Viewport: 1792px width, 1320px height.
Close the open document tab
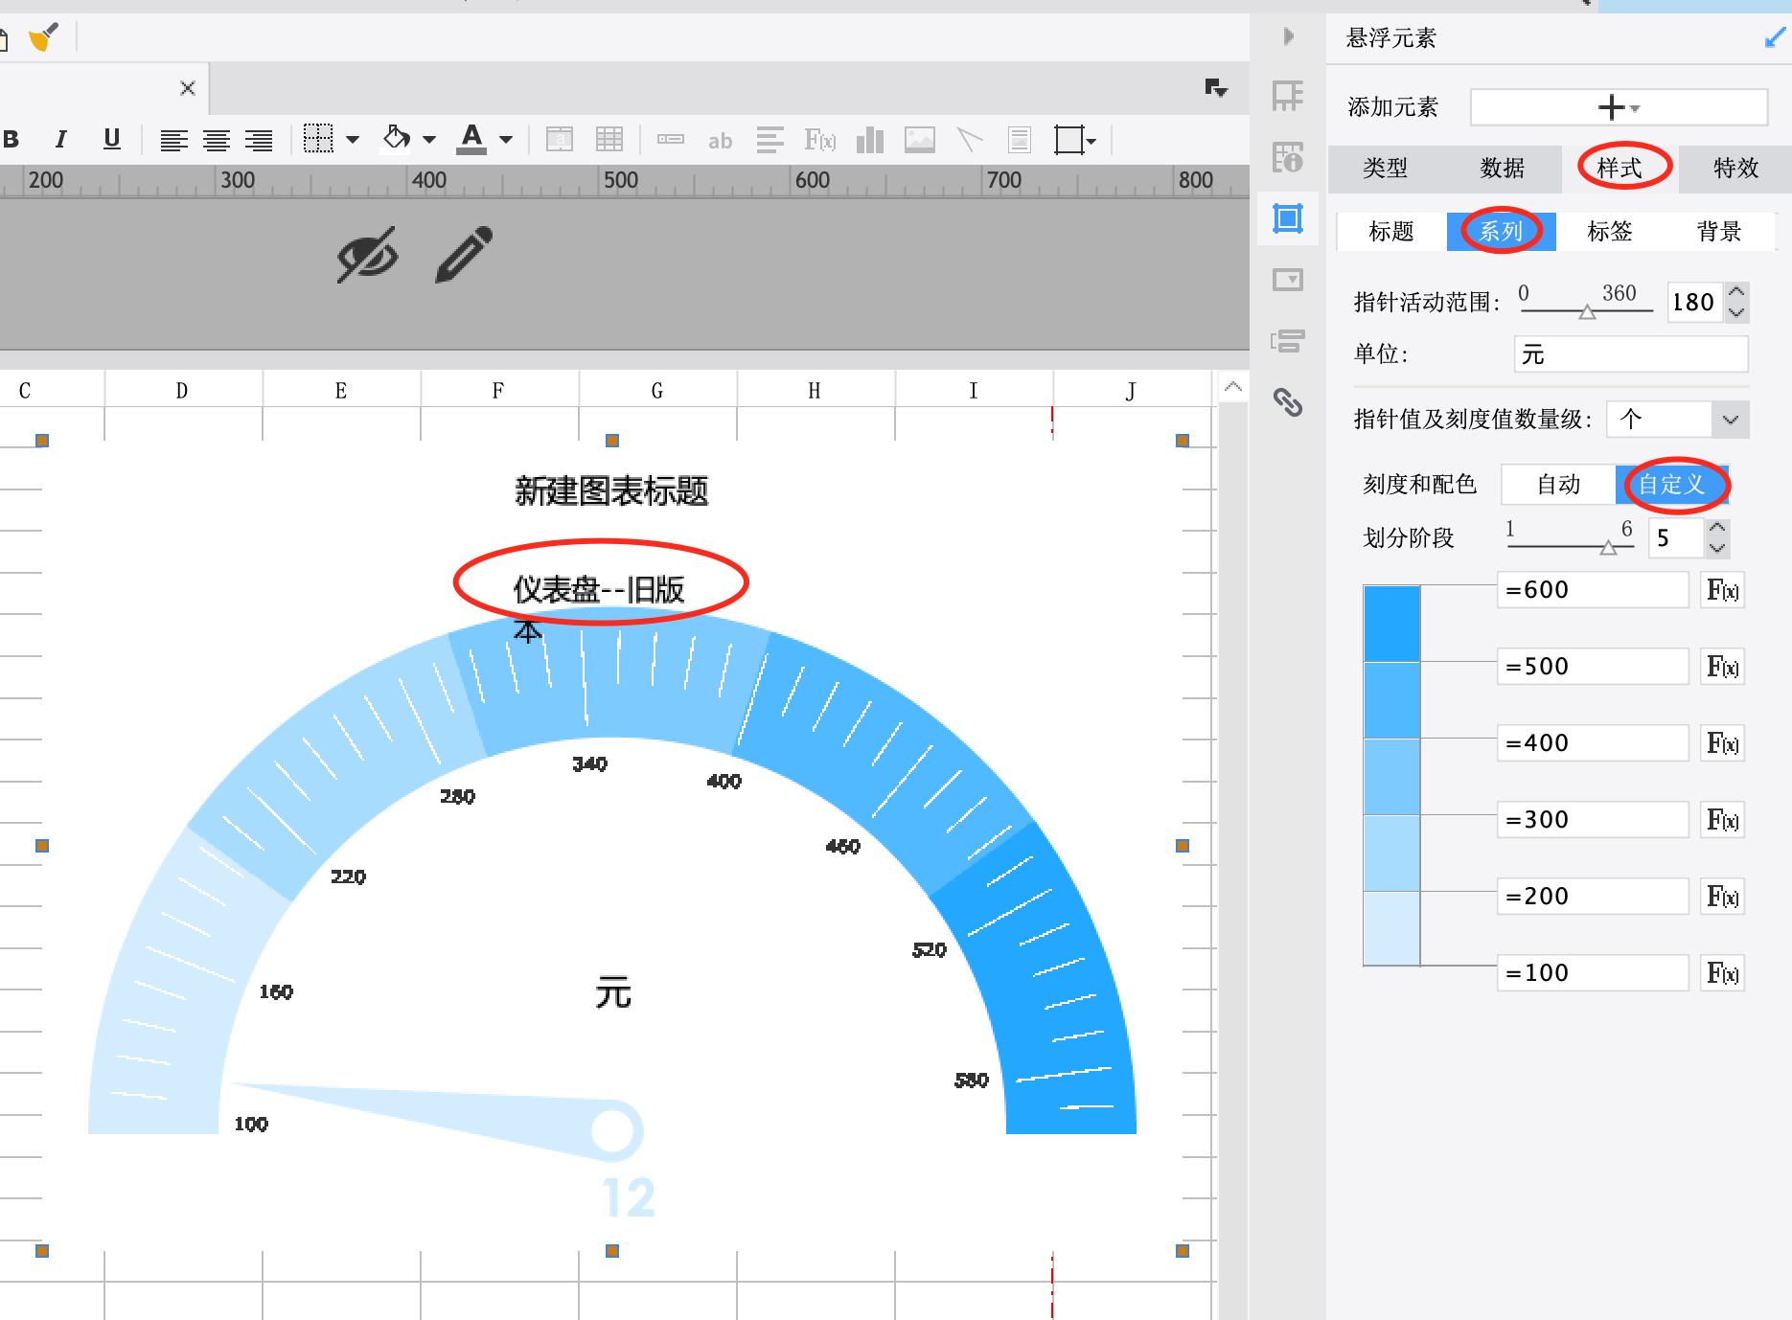tap(188, 88)
